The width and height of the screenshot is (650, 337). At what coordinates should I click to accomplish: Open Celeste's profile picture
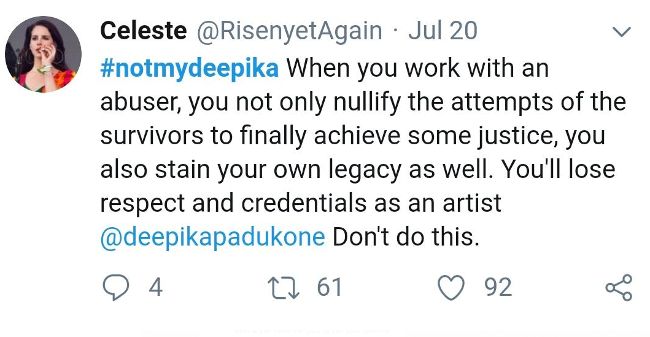pos(43,54)
